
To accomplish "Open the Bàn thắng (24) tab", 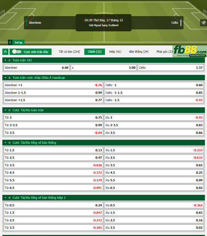I will pos(139,52).
